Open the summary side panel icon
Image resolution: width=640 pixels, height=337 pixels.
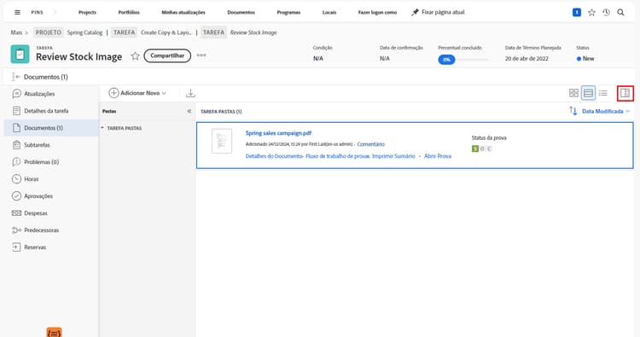tap(625, 93)
